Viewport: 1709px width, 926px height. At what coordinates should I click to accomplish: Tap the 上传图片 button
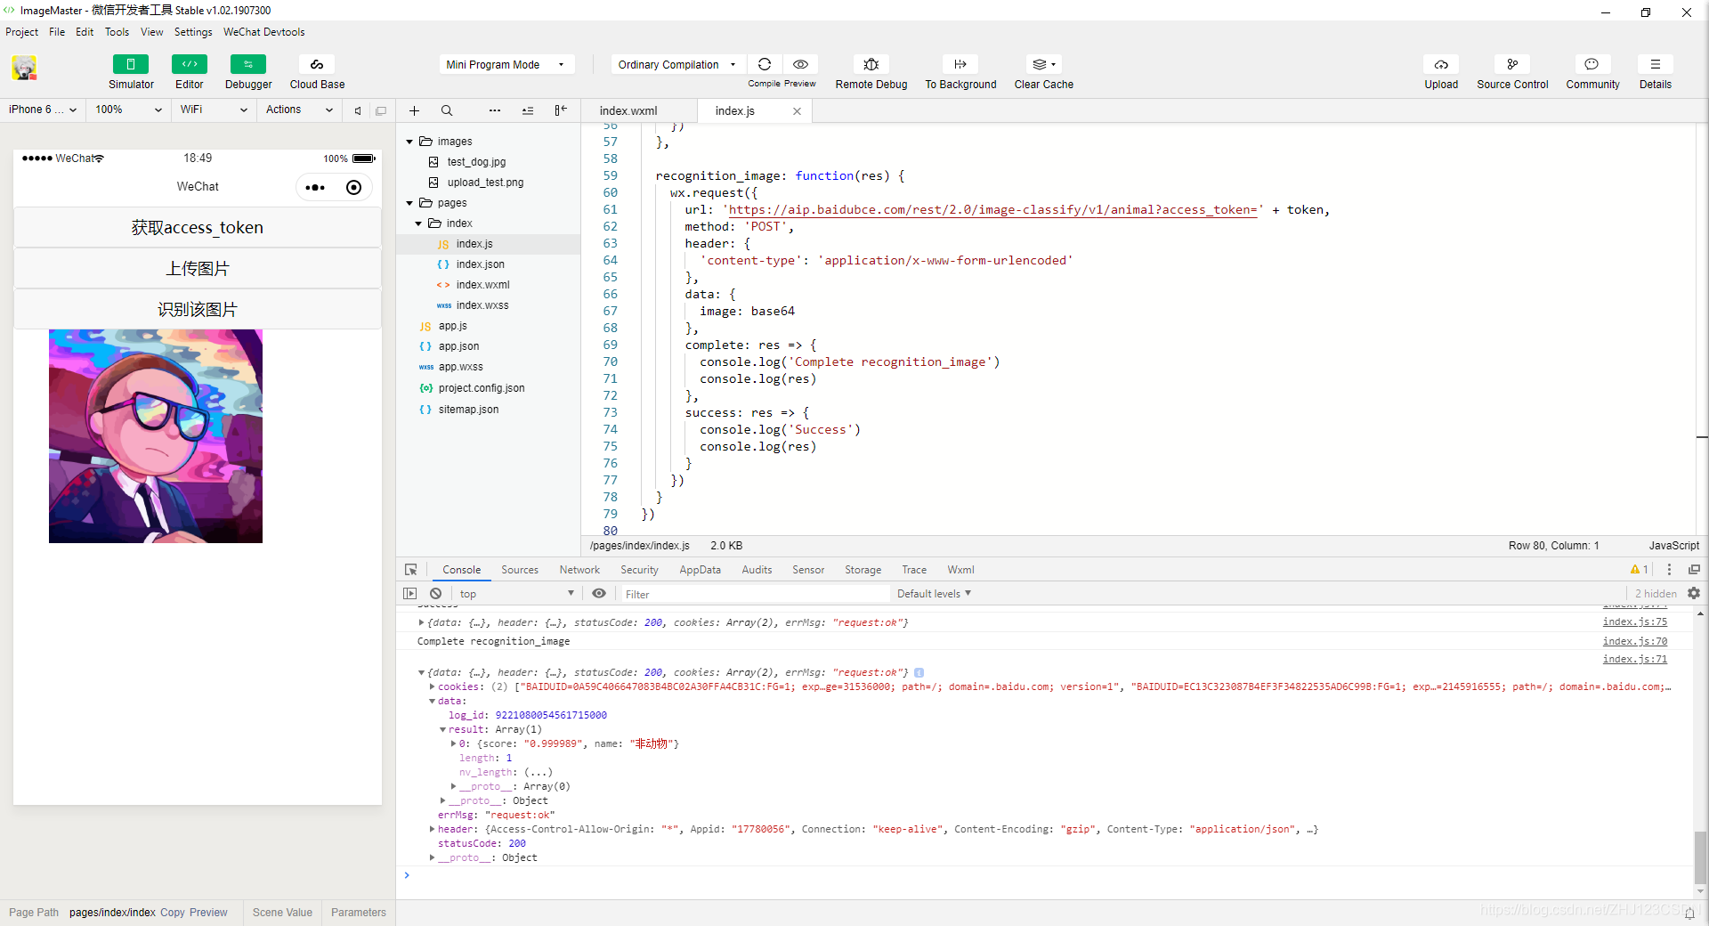198,268
